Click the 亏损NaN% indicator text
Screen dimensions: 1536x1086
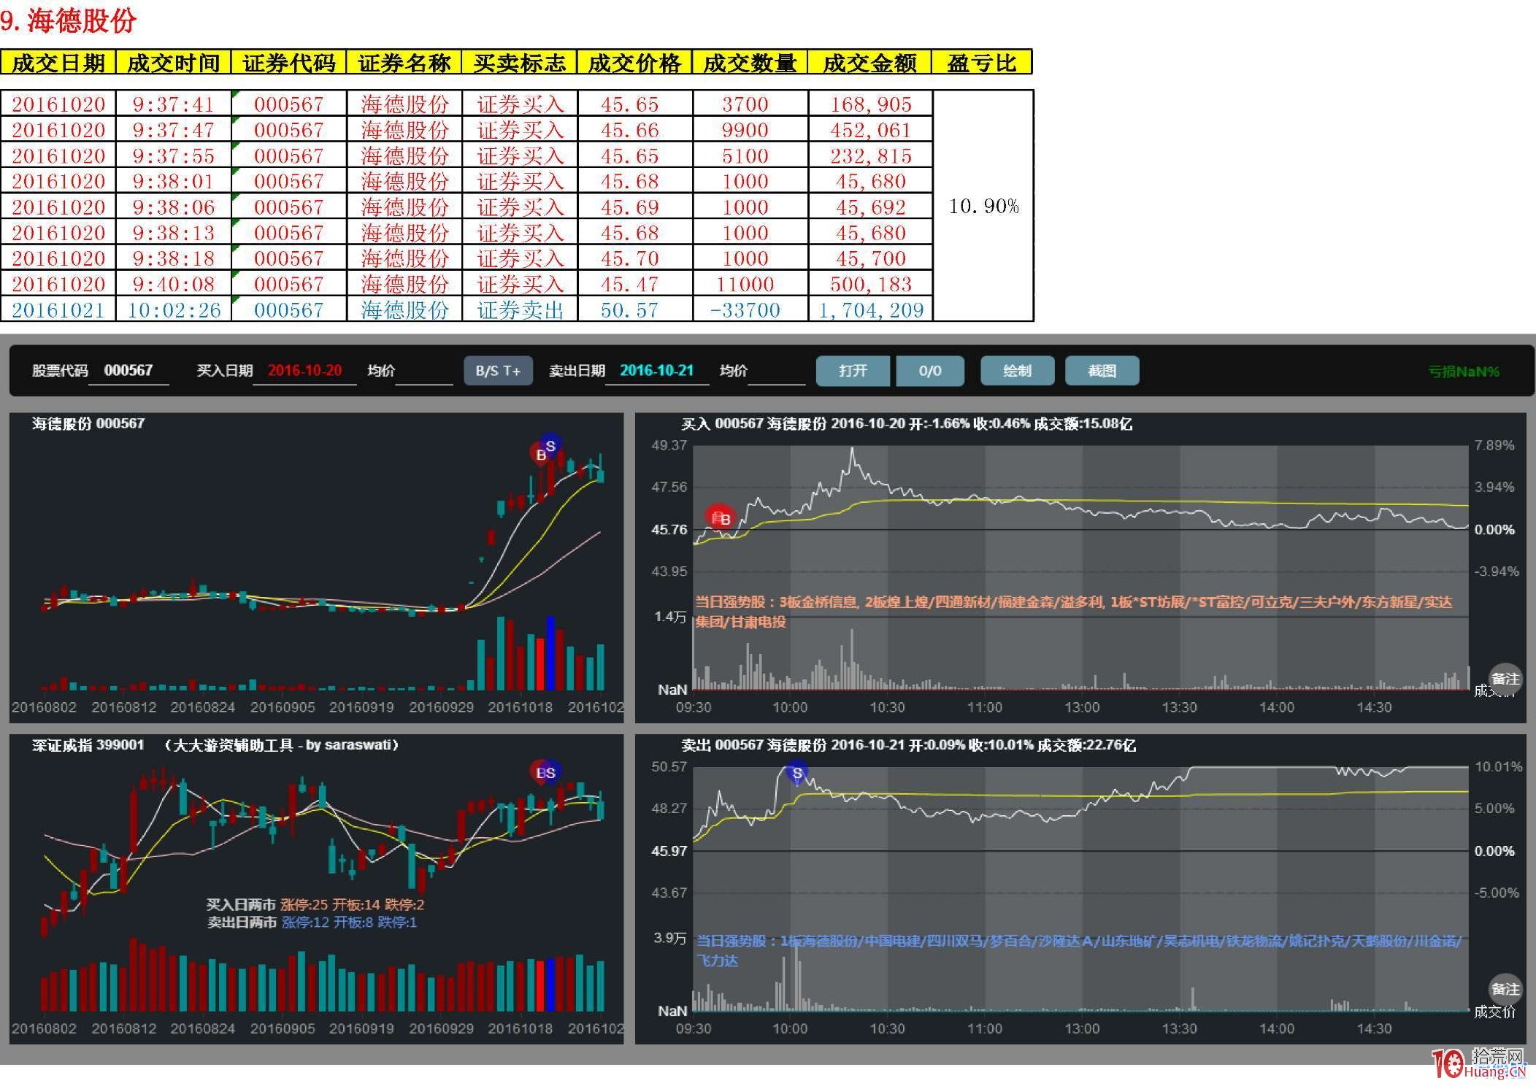point(1463,372)
